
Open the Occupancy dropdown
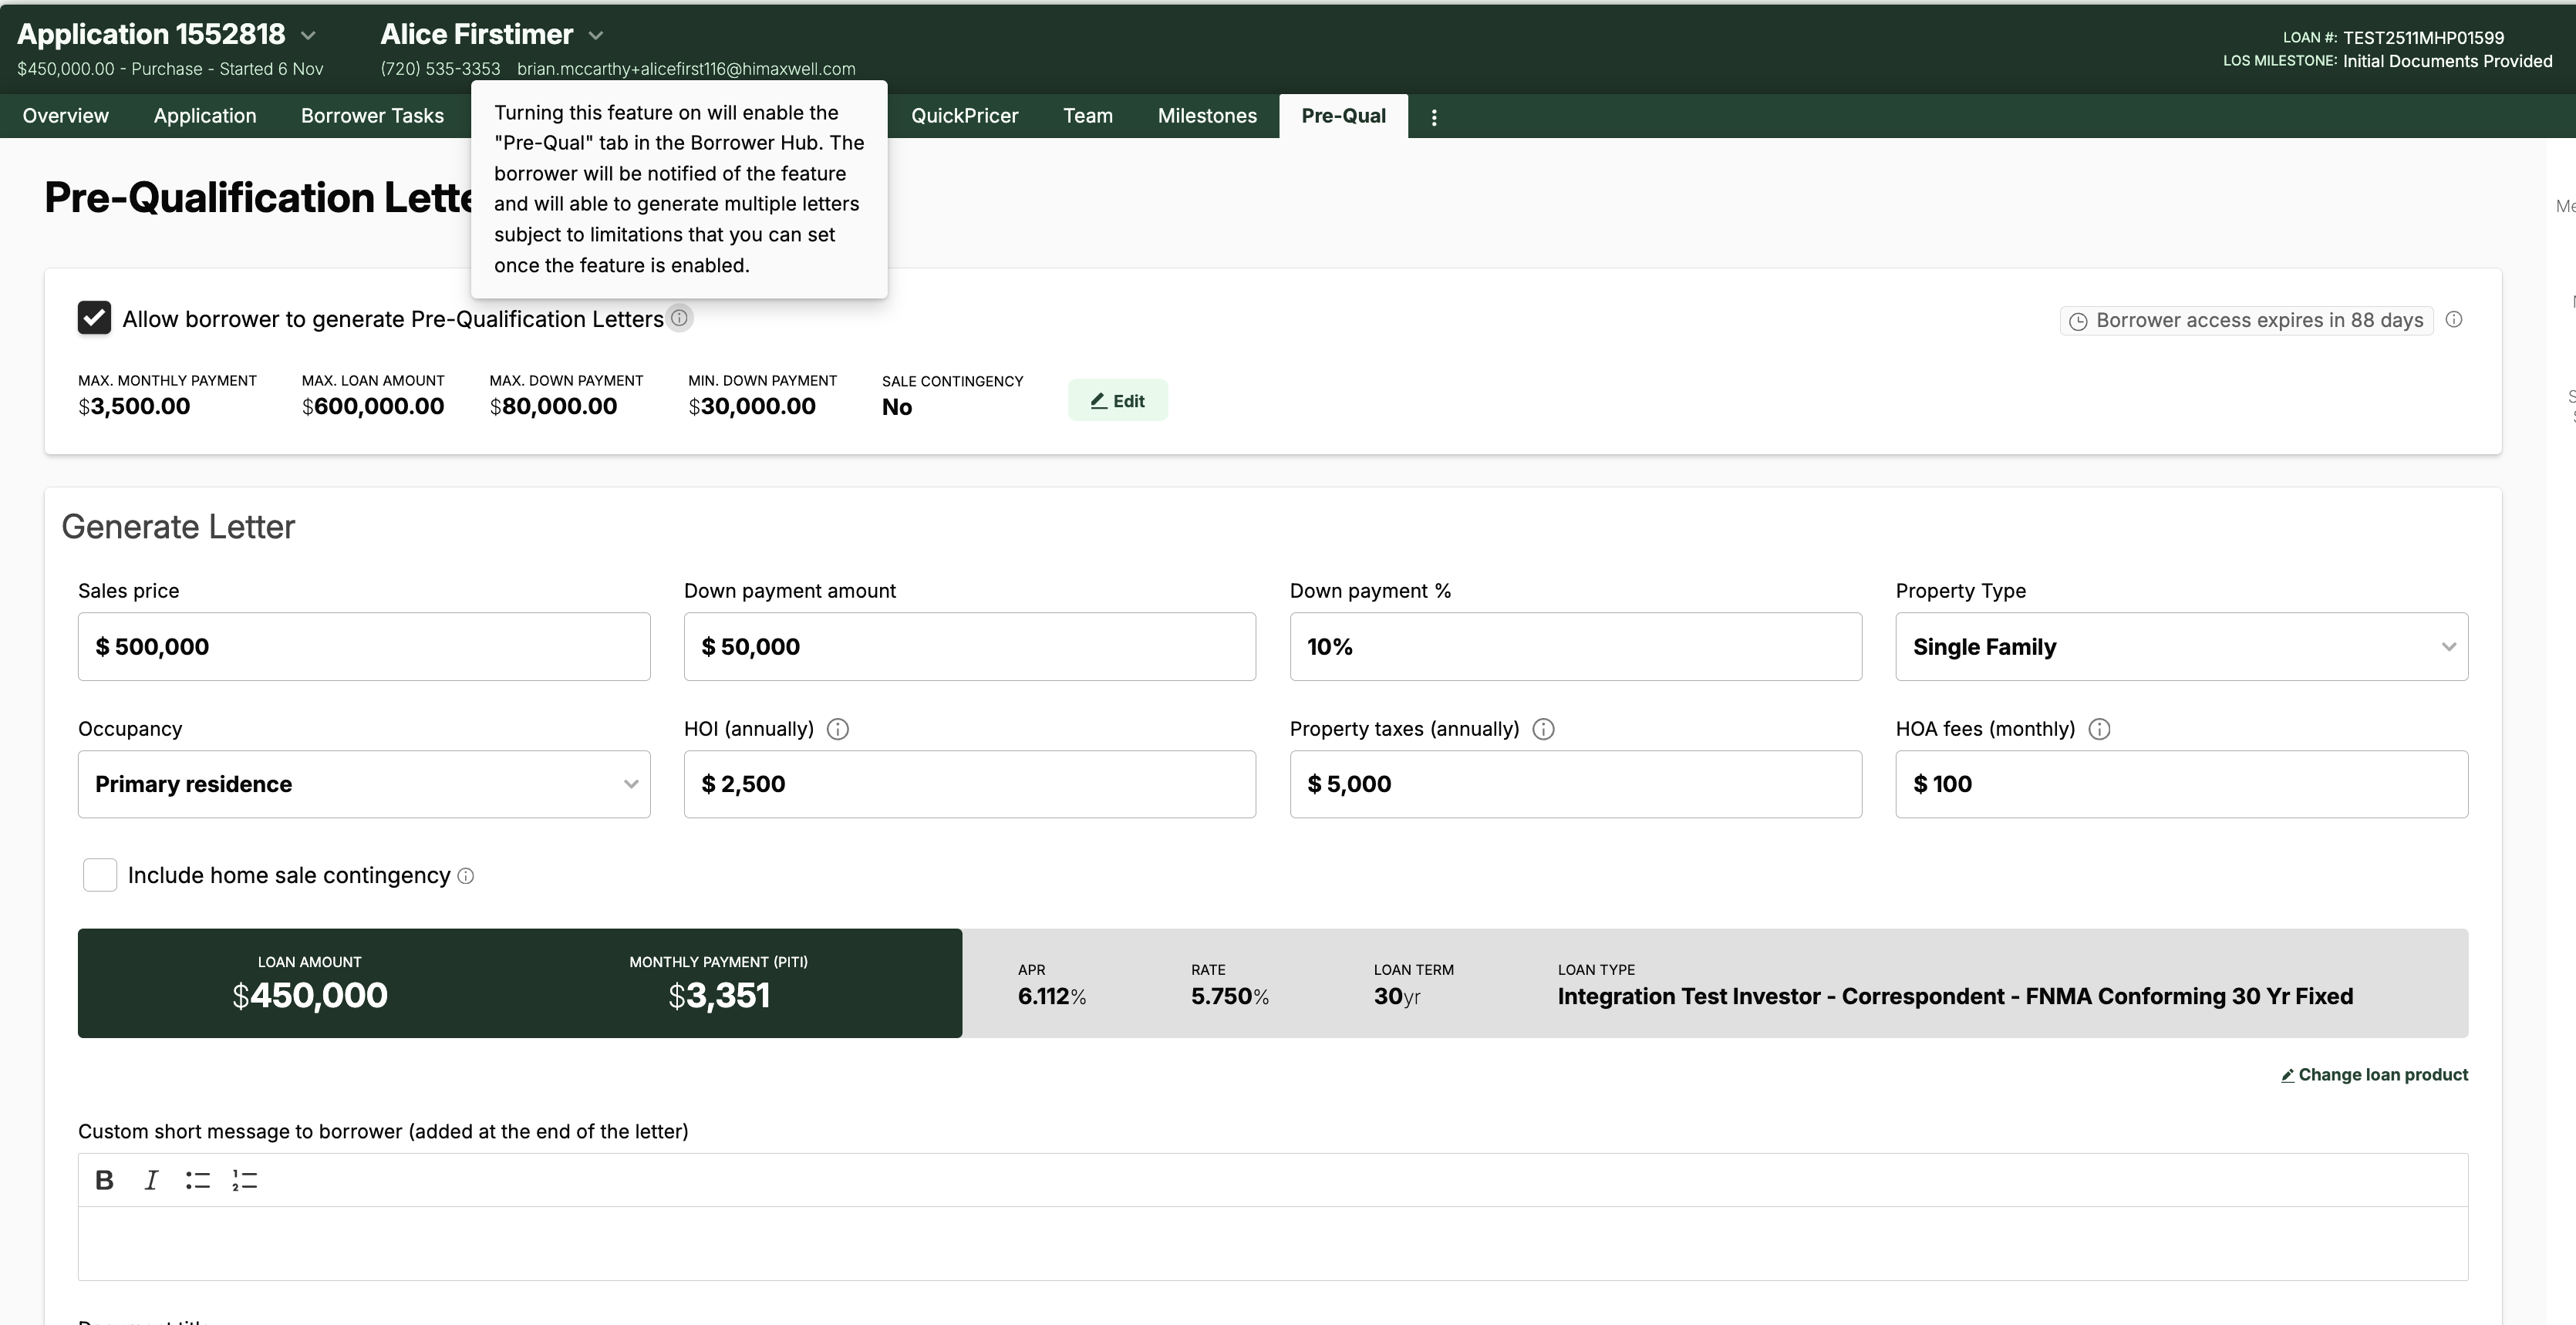pos(364,784)
